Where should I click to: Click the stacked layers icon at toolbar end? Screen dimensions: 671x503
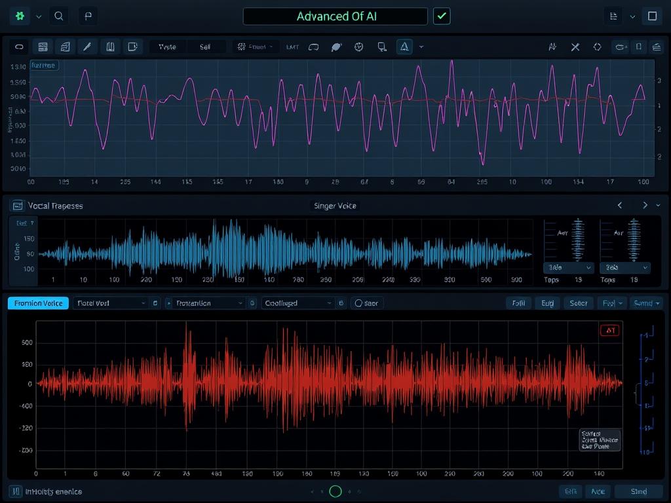coord(657,47)
